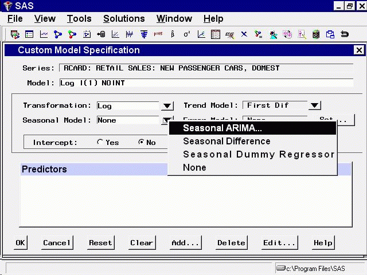Toggle the Seasonal Model dropdown arrow
Screen dimensions: 367x275
pos(166,120)
